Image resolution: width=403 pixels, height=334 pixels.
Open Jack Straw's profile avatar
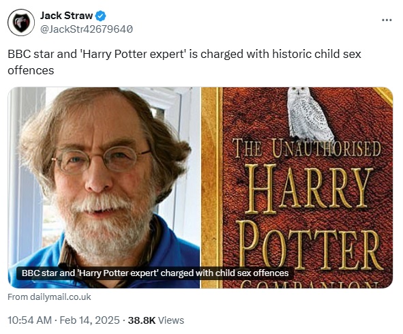coord(21,22)
